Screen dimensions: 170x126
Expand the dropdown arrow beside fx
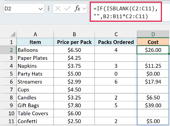84,9
